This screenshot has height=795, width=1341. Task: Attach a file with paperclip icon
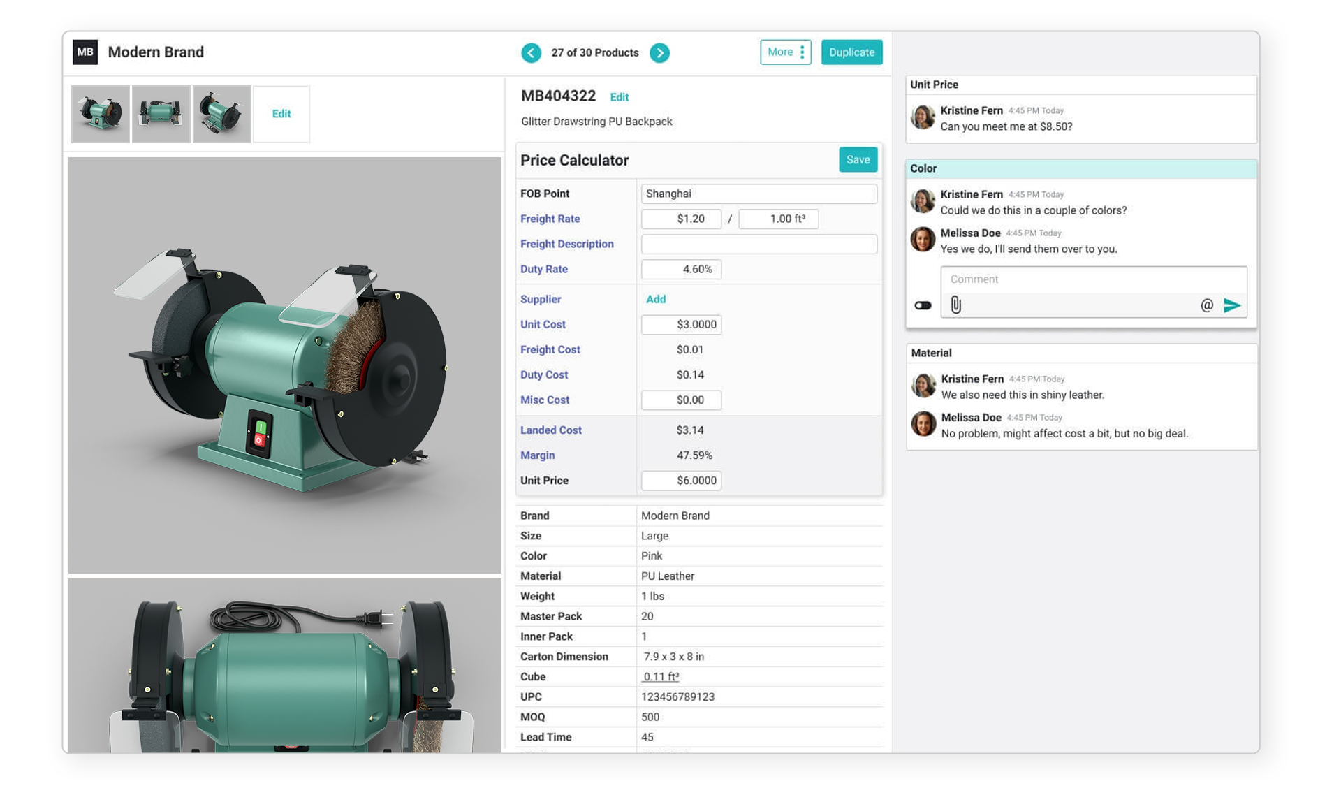(955, 305)
